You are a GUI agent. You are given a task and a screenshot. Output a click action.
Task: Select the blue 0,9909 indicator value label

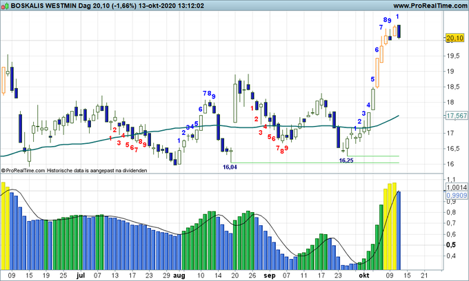(457, 196)
